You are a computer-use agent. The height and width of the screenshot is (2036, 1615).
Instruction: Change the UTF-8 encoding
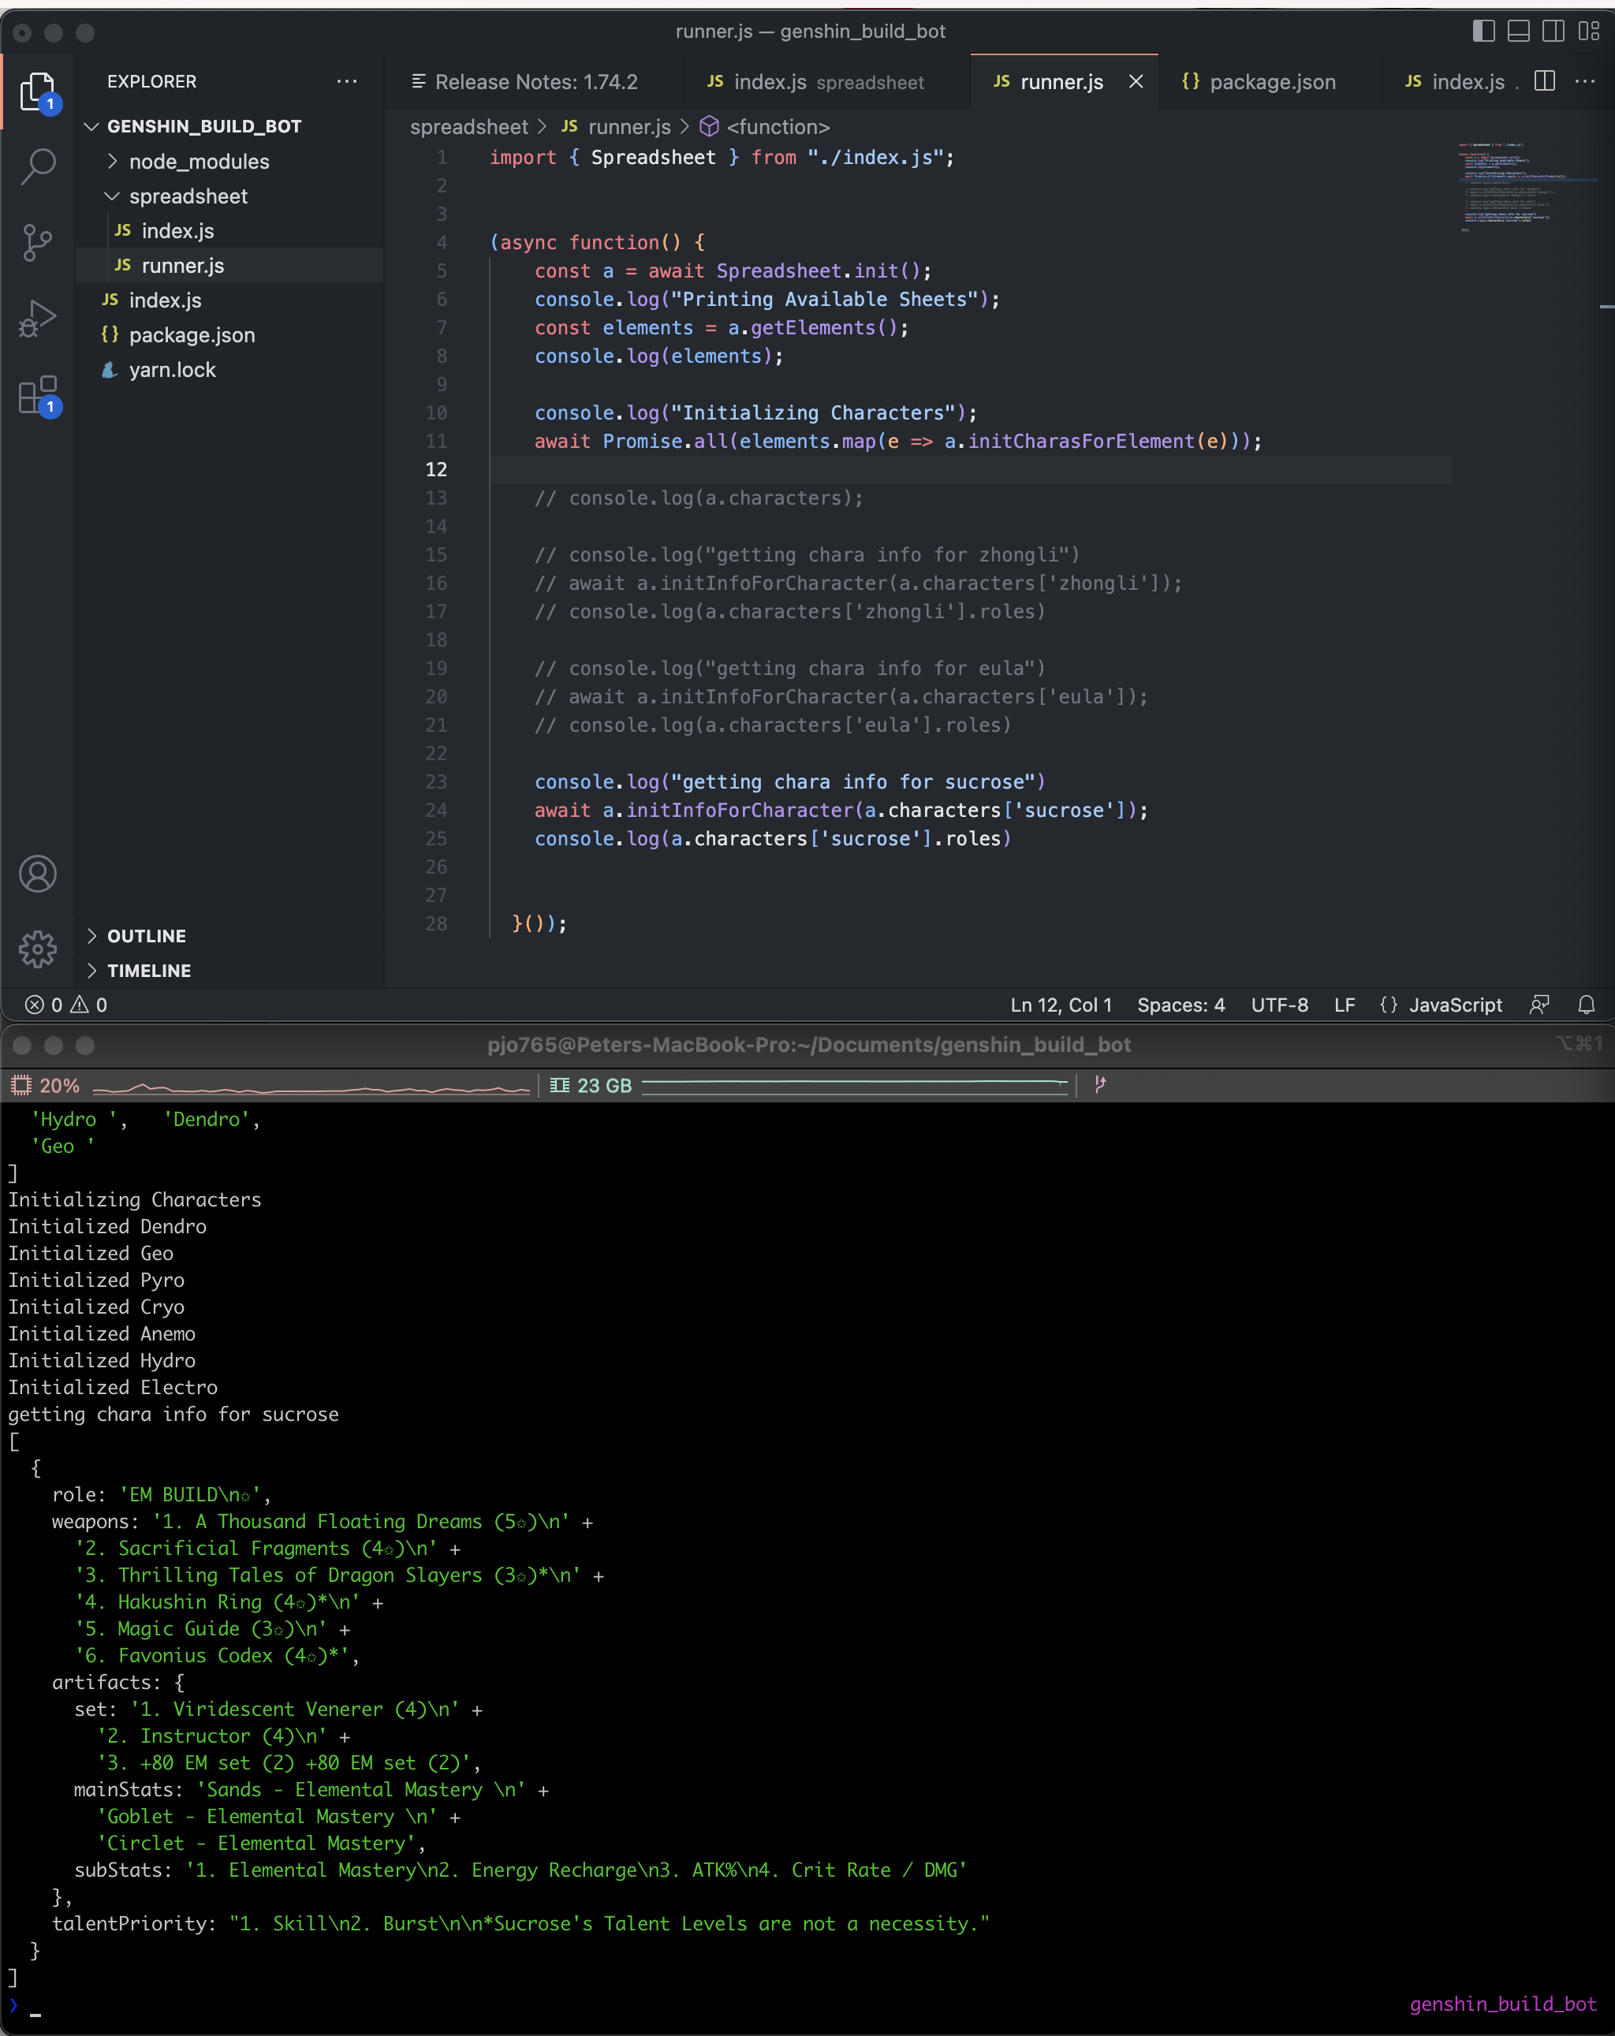point(1280,1005)
